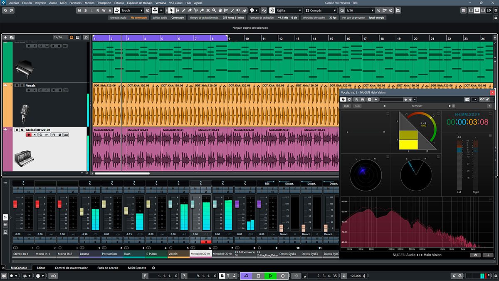Click the QC button in Halo Vision

[482, 99]
